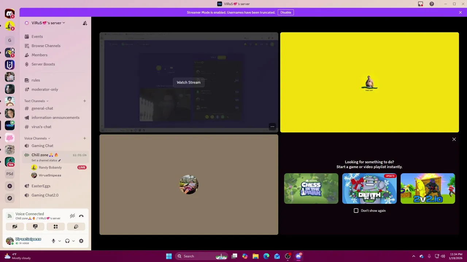
Task: Create channel plus in Voice Channels
Action: pos(85,138)
